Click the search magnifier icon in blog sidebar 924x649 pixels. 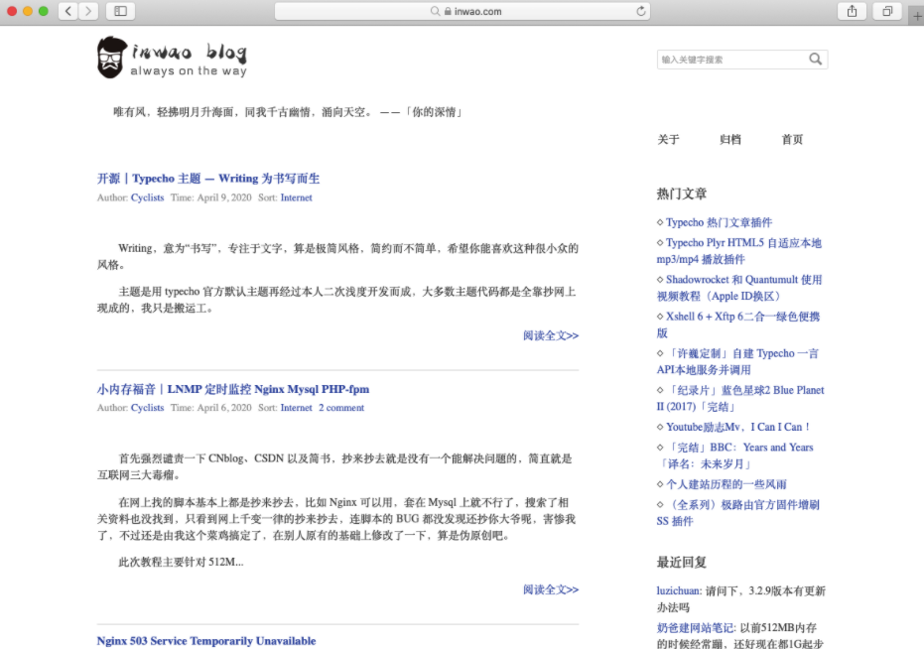[815, 60]
